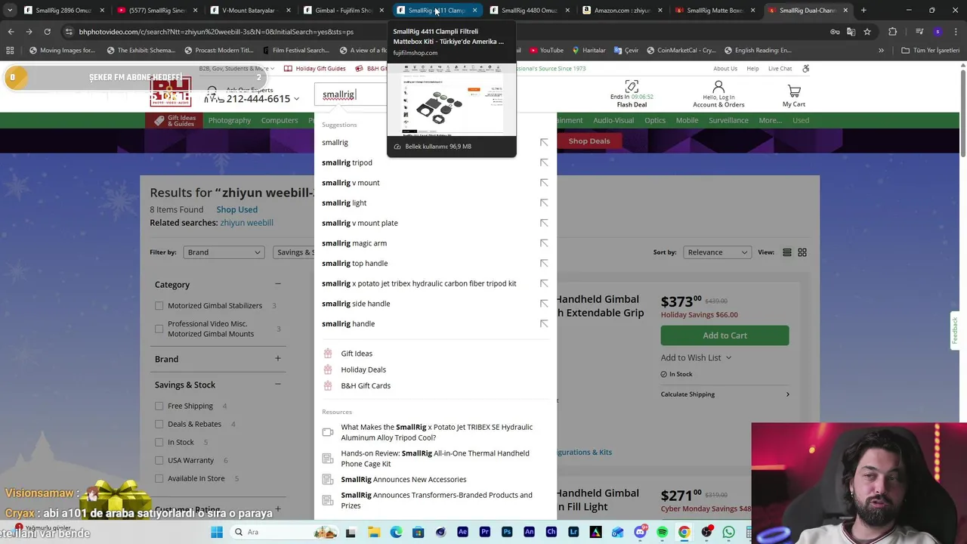Open the password key icon in address bar
The width and height of the screenshot is (967, 544).
pos(835,32)
